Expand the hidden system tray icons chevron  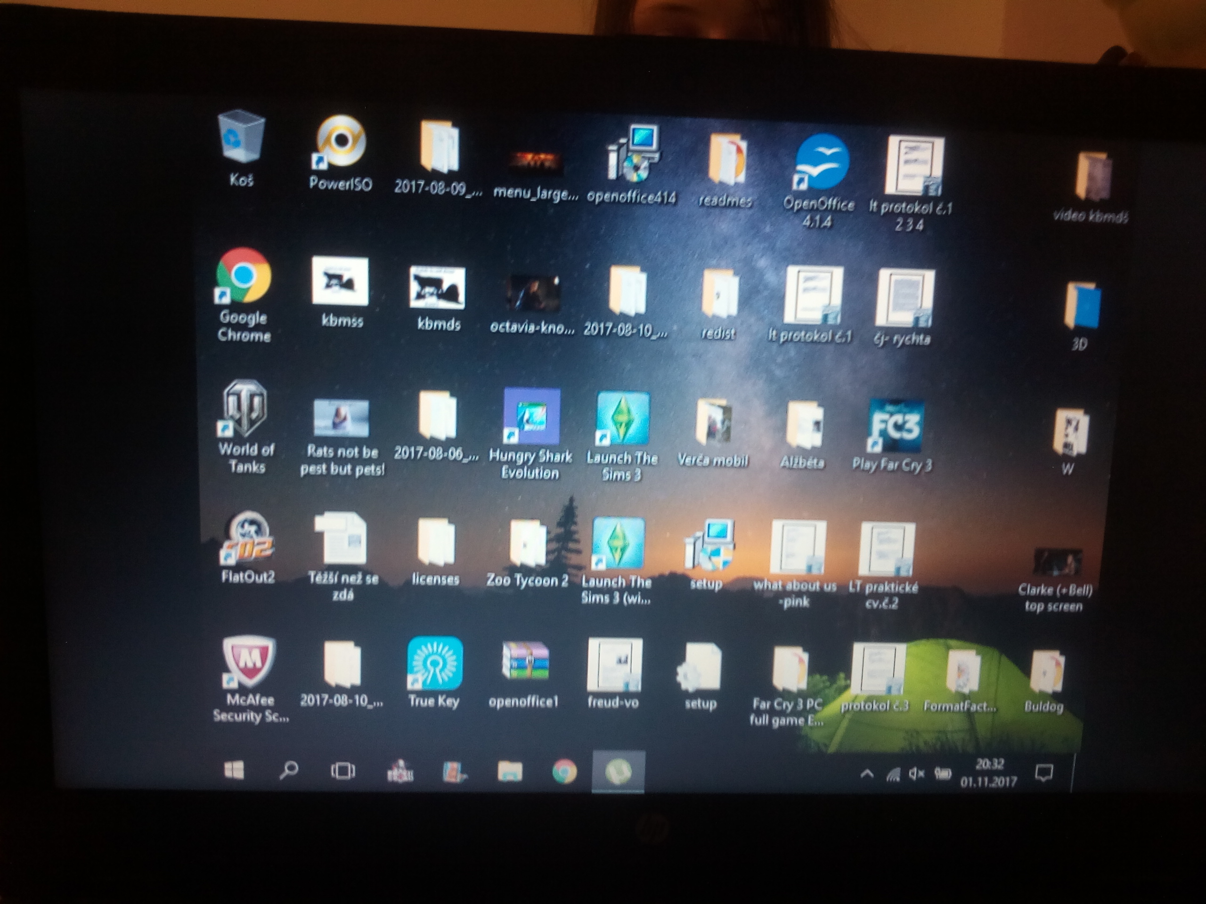tap(867, 774)
